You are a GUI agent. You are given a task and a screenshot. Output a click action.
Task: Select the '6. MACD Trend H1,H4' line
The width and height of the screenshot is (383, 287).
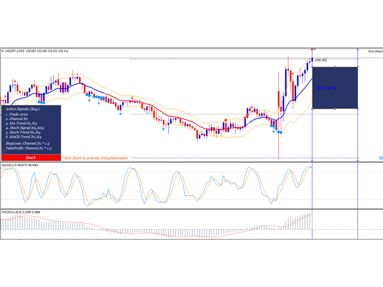[x=23, y=137]
